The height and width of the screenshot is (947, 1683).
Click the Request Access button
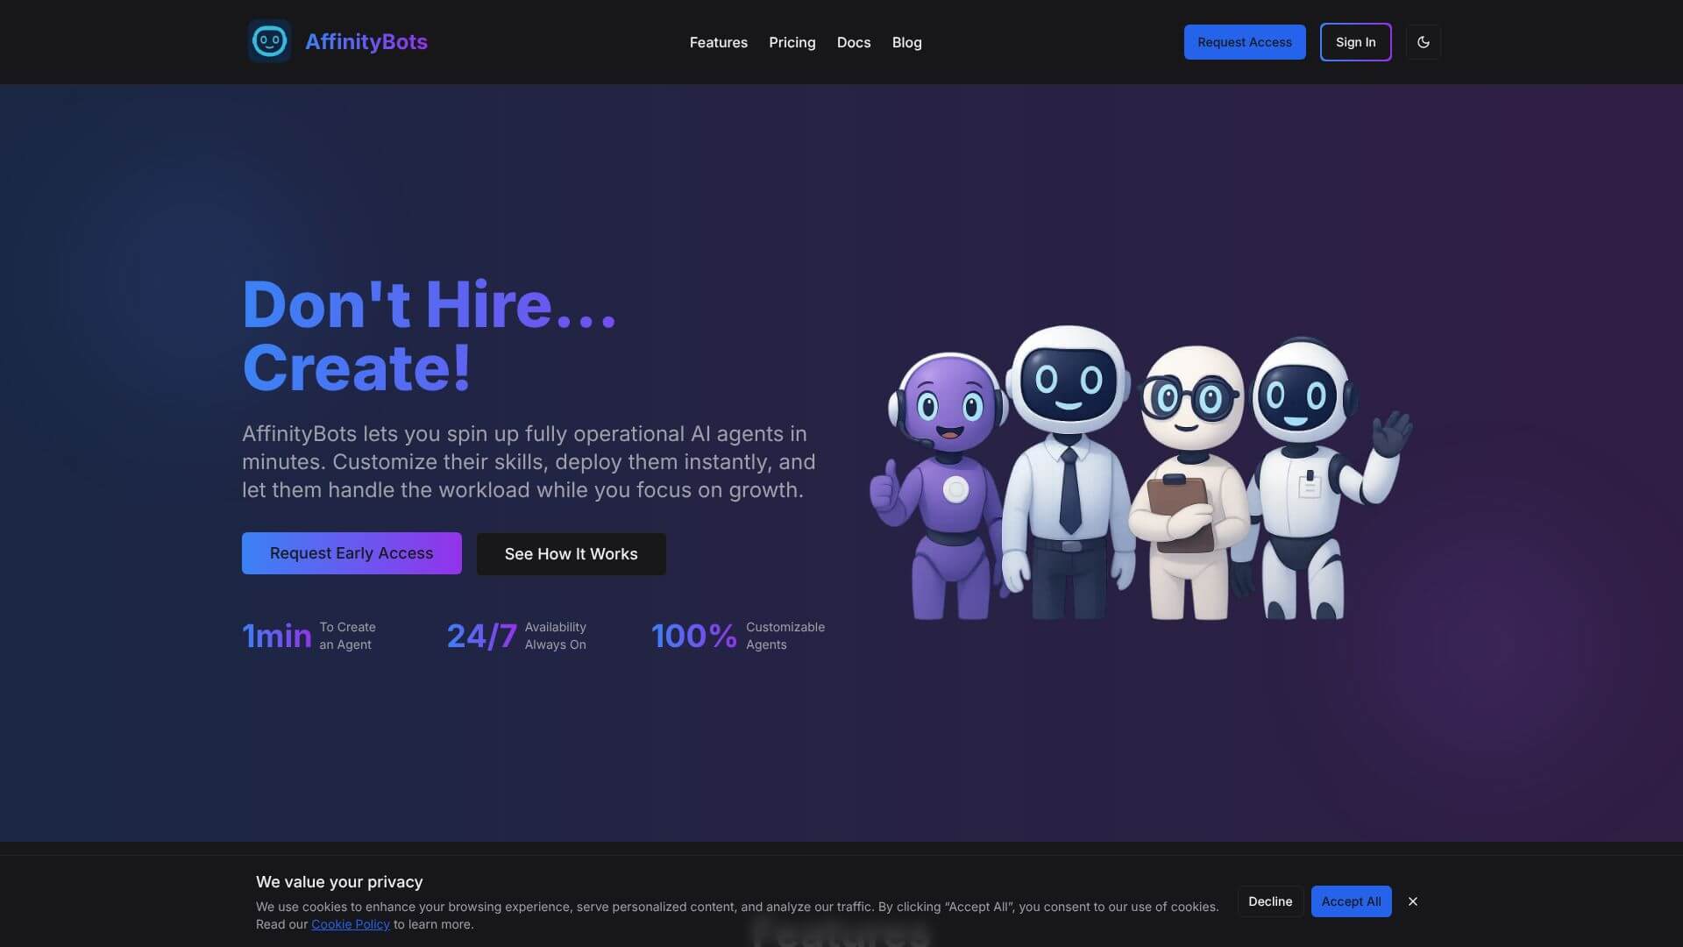tap(1244, 41)
